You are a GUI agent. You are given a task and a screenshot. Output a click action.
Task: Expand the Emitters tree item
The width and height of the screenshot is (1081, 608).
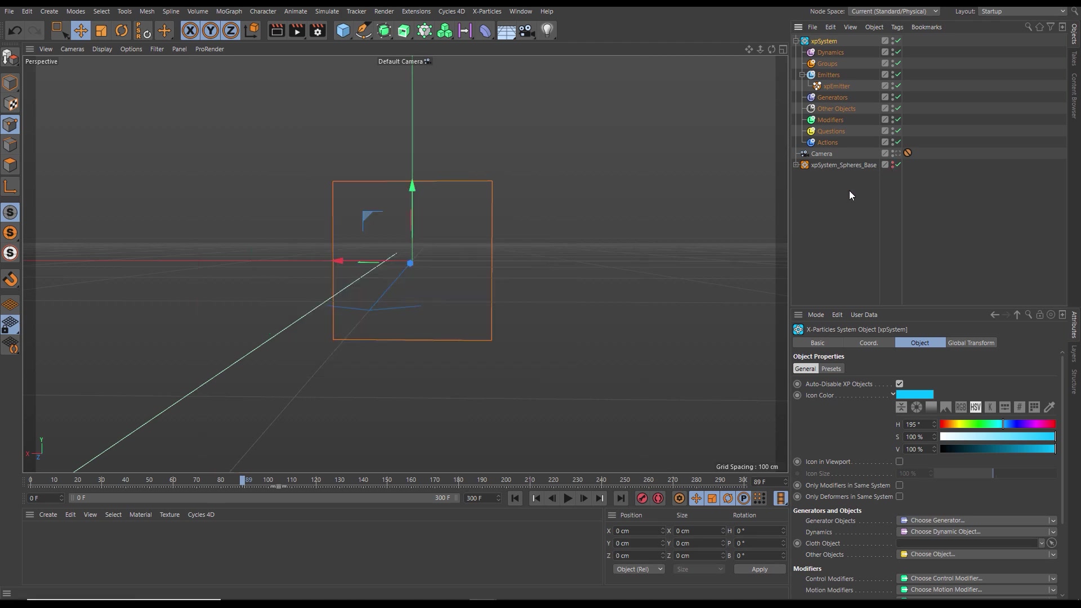pyautogui.click(x=801, y=74)
